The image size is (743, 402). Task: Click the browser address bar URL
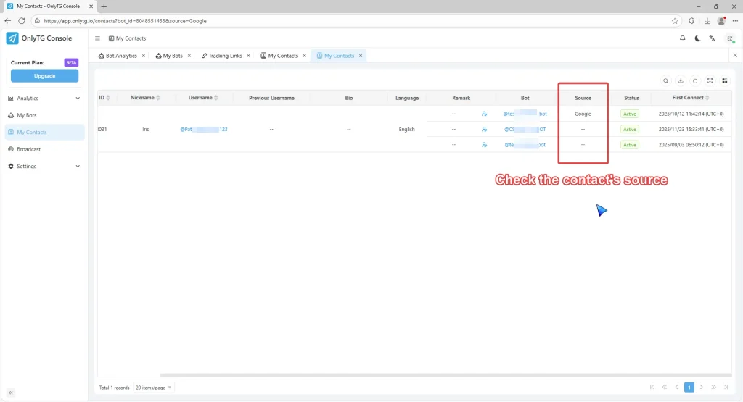point(125,21)
